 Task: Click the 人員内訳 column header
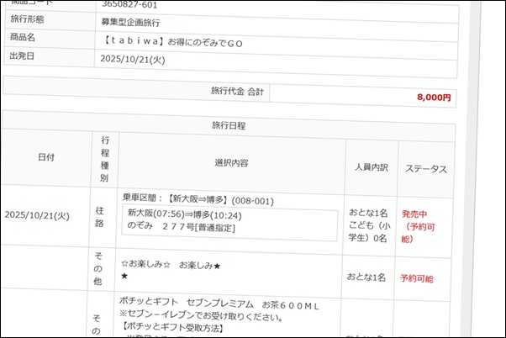pyautogui.click(x=371, y=167)
